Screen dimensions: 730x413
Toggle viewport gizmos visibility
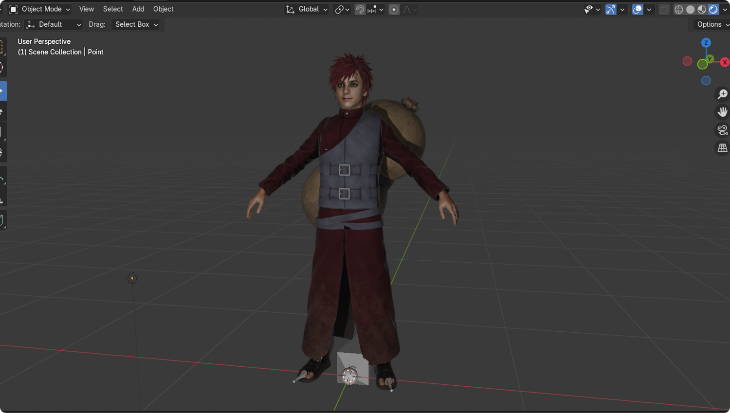pos(611,9)
